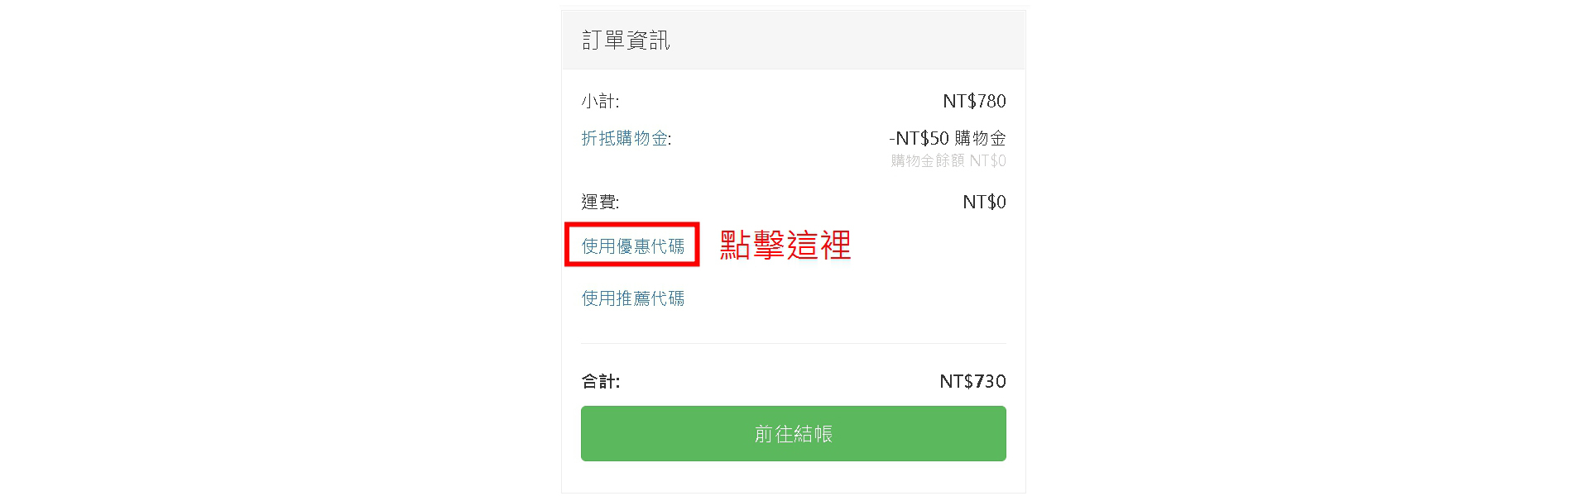
Task: Select the 購物金餘額 NT$0 balance text
Action: (x=948, y=162)
